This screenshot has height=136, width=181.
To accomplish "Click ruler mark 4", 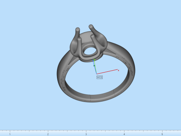I will tap(124, 134).
